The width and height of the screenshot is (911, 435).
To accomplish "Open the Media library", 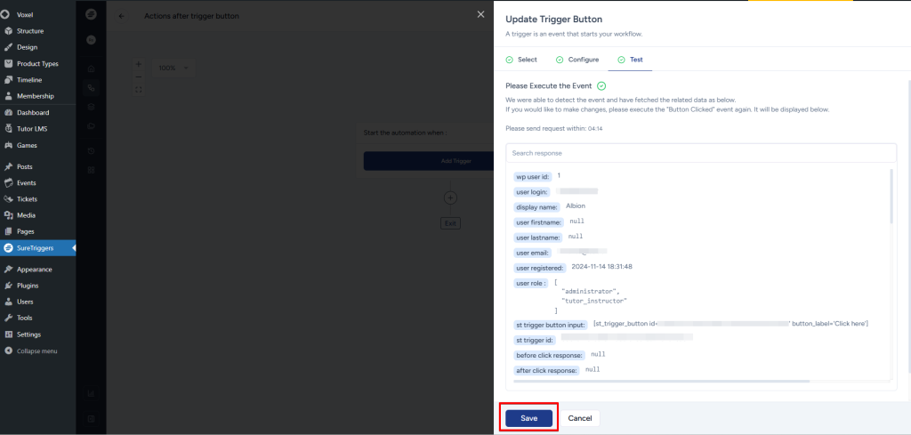I will click(x=26, y=215).
